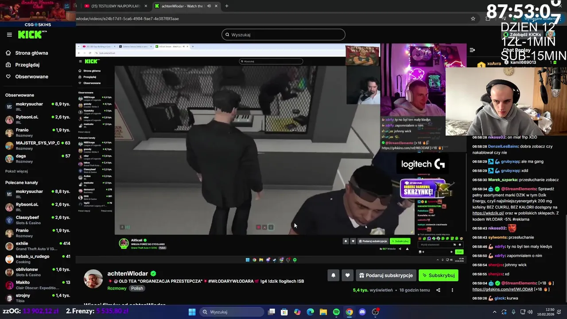The height and width of the screenshot is (319, 567).
Task: Click the browser address bar URL
Action: point(128,19)
